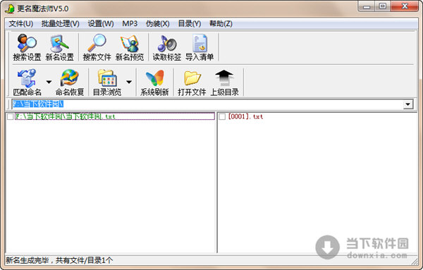Open the 搜索设置 search settings tool
423x270 pixels.
tap(27, 47)
